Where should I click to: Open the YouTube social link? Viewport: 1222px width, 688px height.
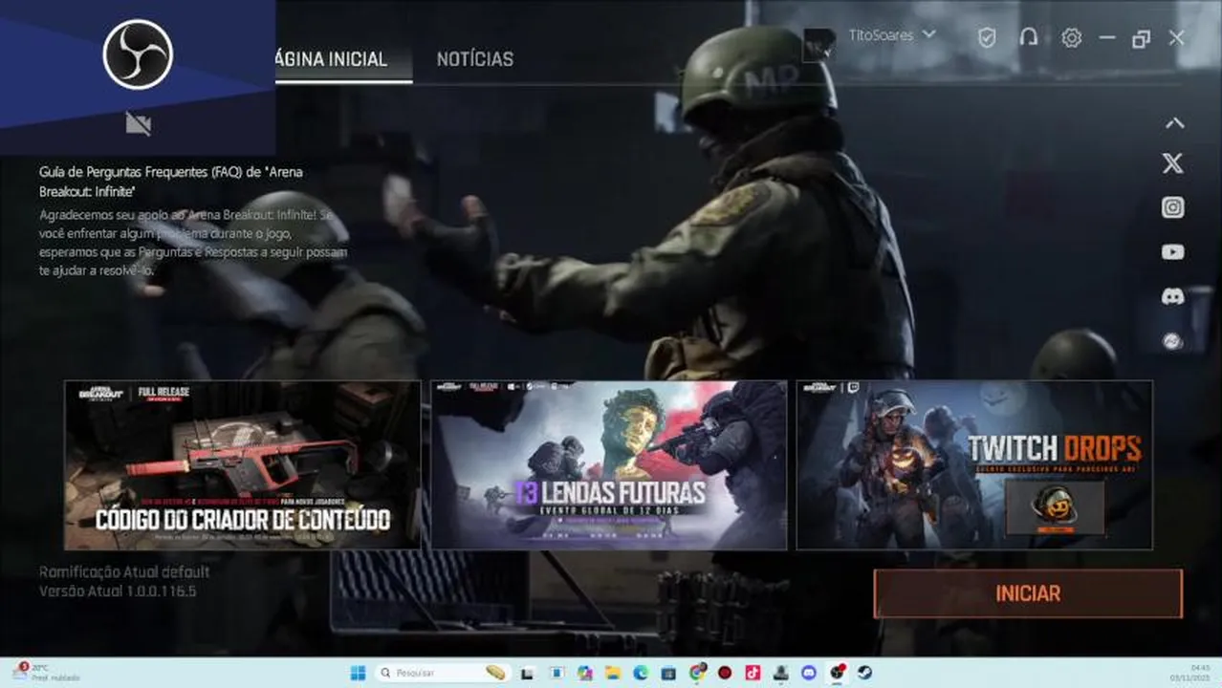click(x=1173, y=252)
